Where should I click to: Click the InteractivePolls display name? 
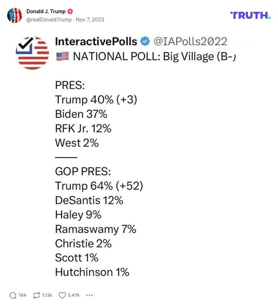point(95,41)
